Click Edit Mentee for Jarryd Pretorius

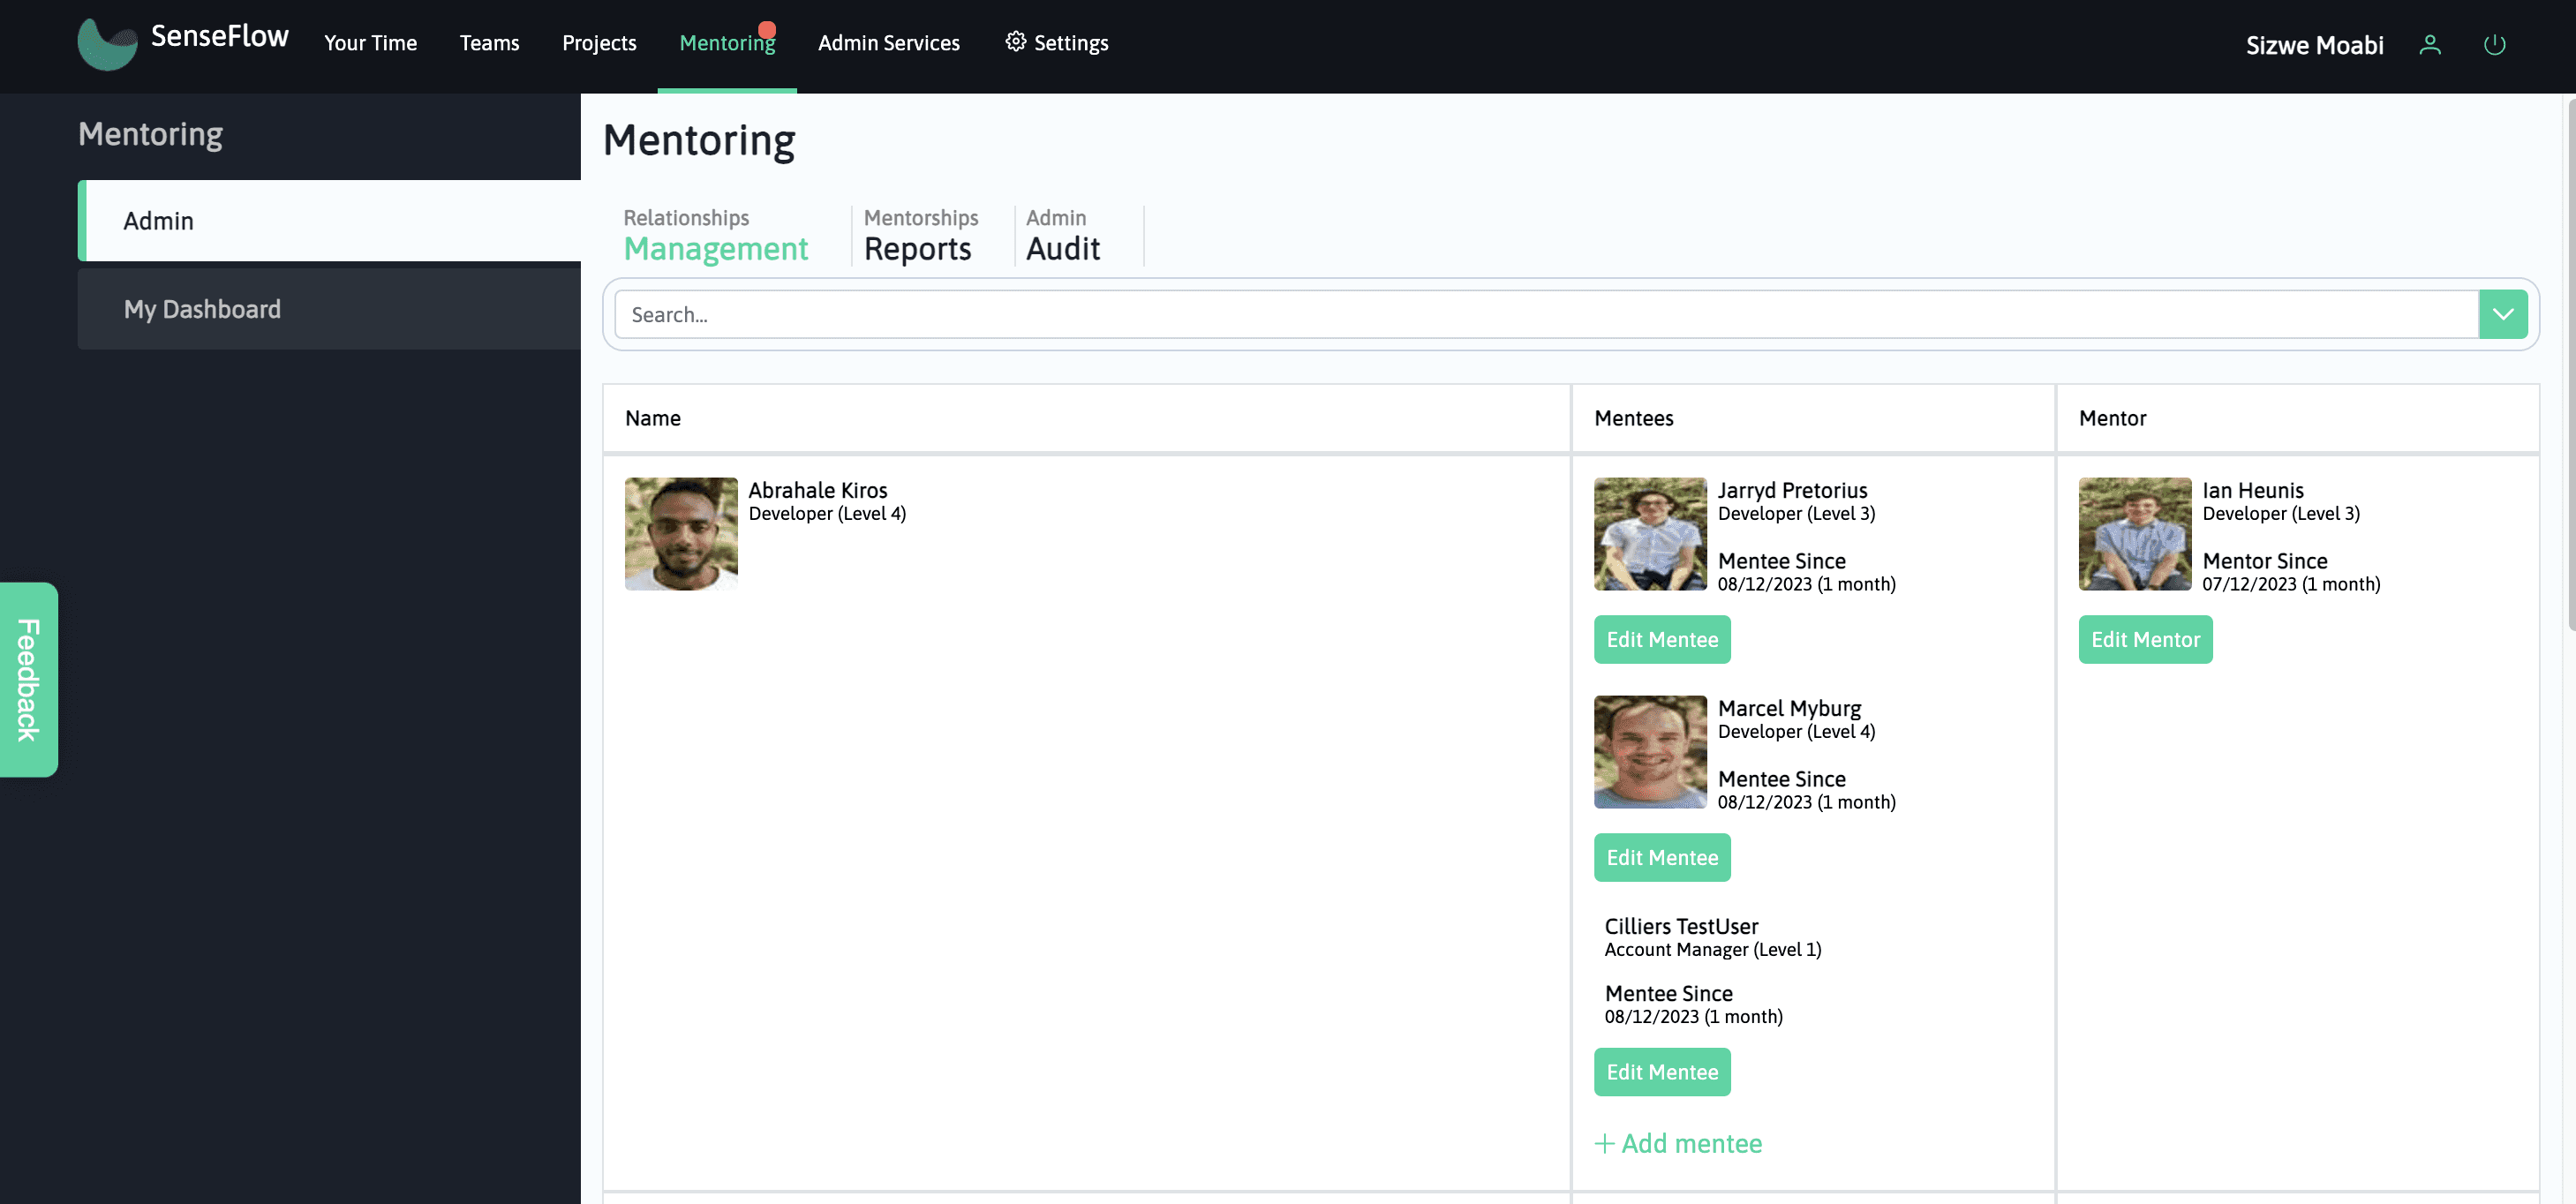point(1661,639)
